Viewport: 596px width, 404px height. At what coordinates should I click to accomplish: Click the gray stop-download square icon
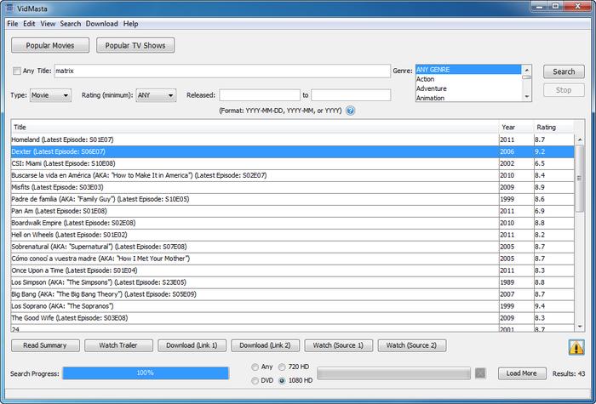click(x=480, y=373)
